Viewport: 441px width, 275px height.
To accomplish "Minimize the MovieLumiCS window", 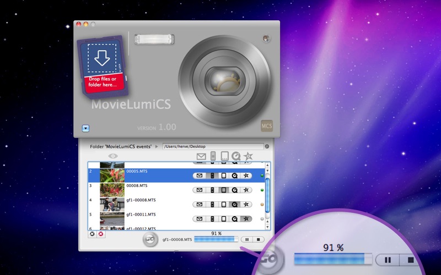I will (x=86, y=24).
